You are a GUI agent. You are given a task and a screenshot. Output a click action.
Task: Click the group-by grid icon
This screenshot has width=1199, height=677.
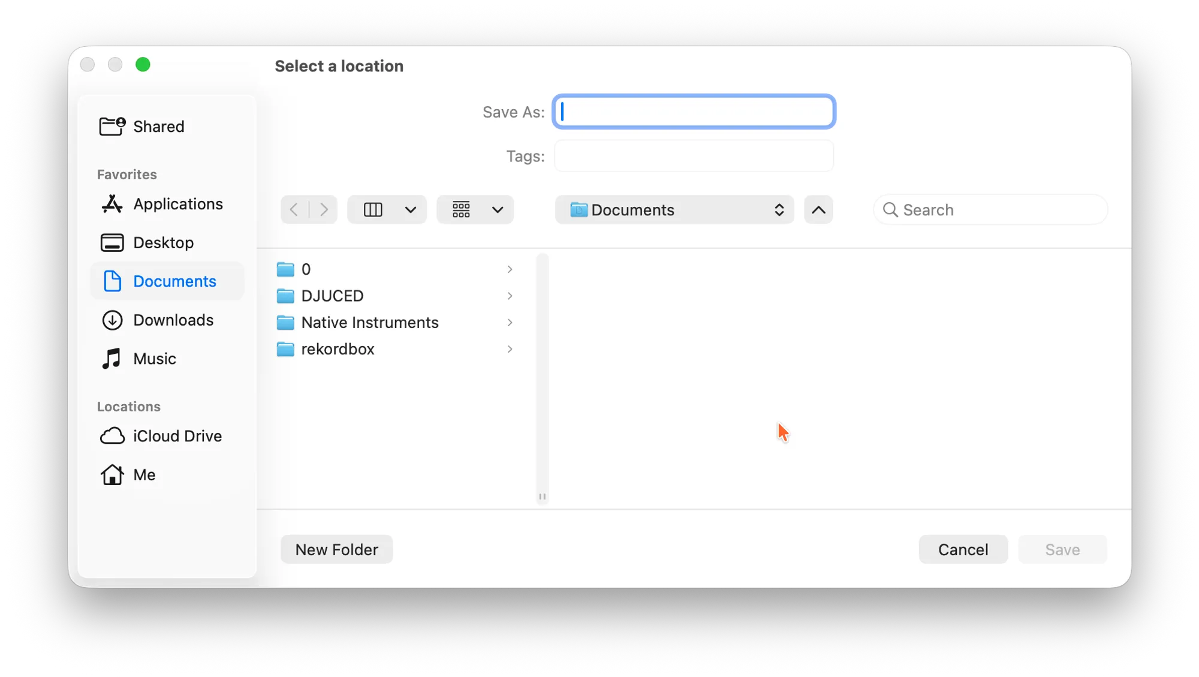click(x=461, y=210)
